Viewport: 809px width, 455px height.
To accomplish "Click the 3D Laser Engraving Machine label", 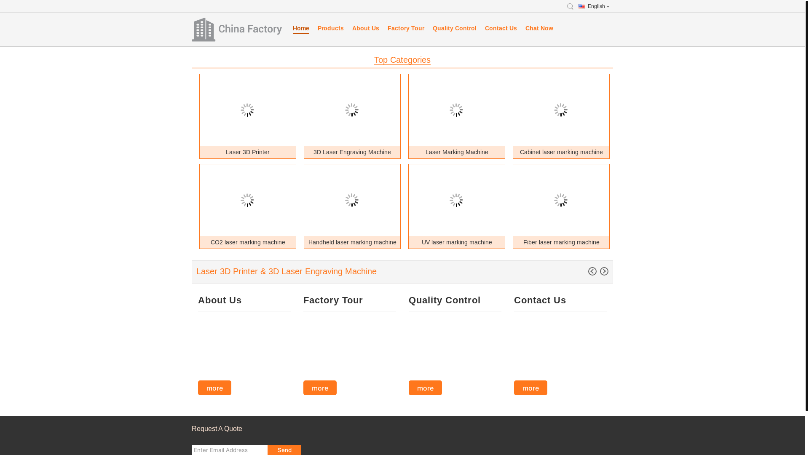I will pos(352,152).
